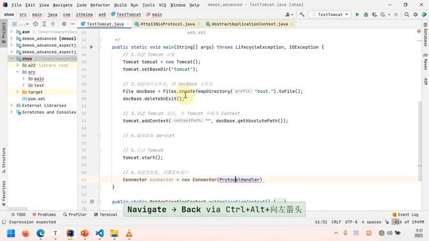The height and width of the screenshot is (241, 429).
Task: Open Visual Studio Code from the taskbar
Action: 100,234
